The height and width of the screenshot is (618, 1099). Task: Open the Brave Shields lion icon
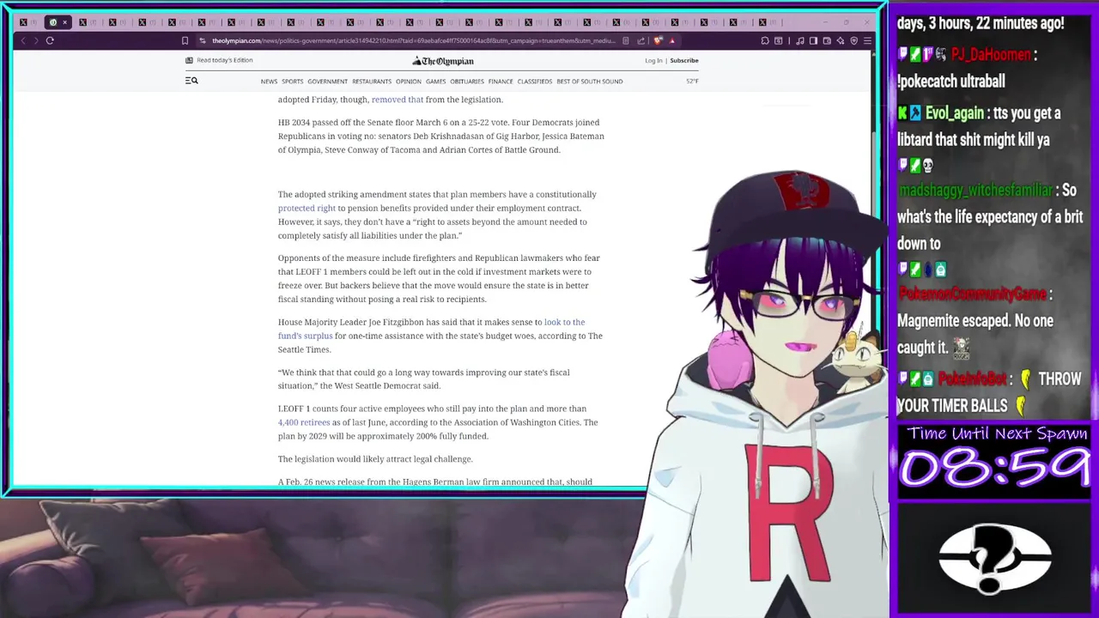tap(658, 40)
